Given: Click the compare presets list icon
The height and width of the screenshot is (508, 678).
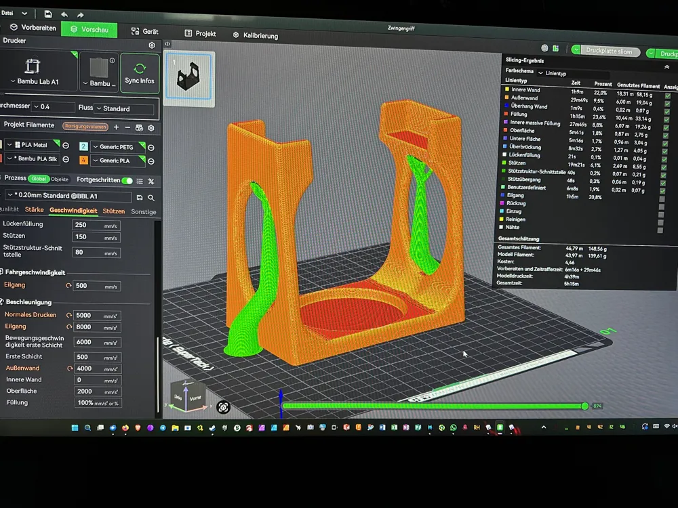Looking at the screenshot, I should tap(140, 181).
